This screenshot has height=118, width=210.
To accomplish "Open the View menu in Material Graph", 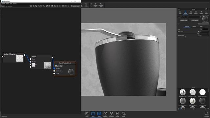I will point(11,4).
